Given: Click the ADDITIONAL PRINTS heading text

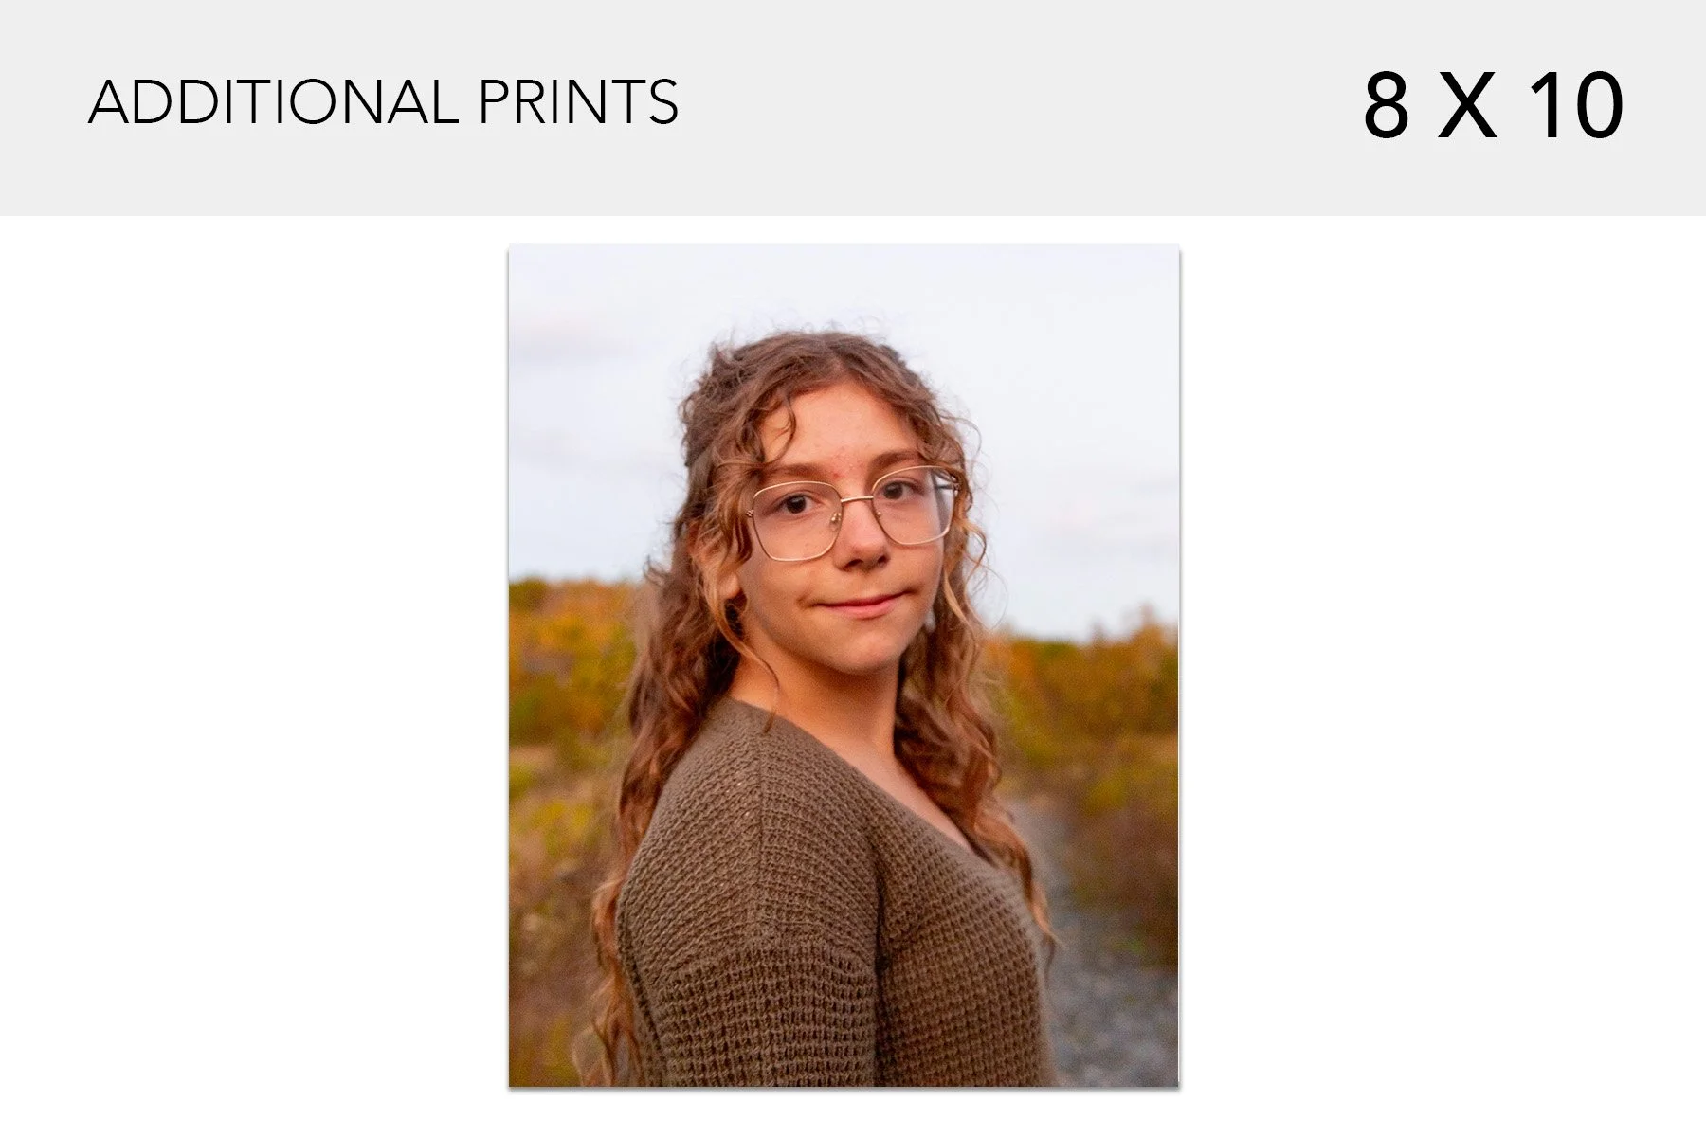Looking at the screenshot, I should [x=383, y=102].
